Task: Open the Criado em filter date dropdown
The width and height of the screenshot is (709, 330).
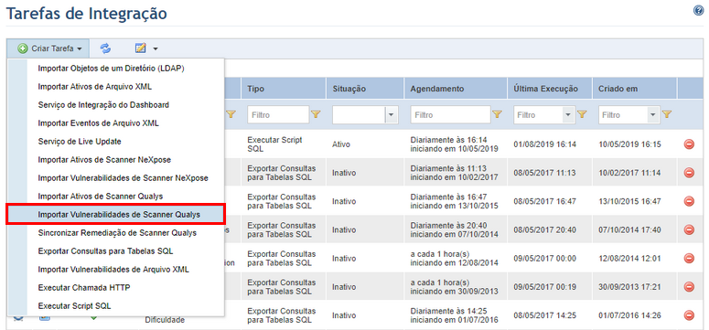Action: (x=652, y=115)
